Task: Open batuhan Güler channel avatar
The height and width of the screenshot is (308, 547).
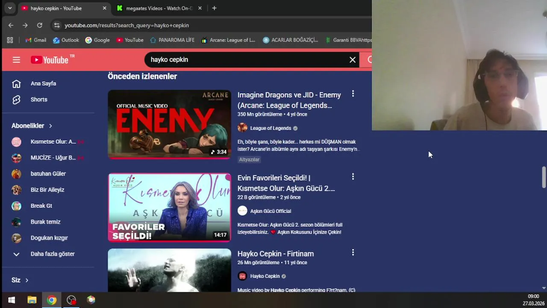Action: (x=16, y=174)
